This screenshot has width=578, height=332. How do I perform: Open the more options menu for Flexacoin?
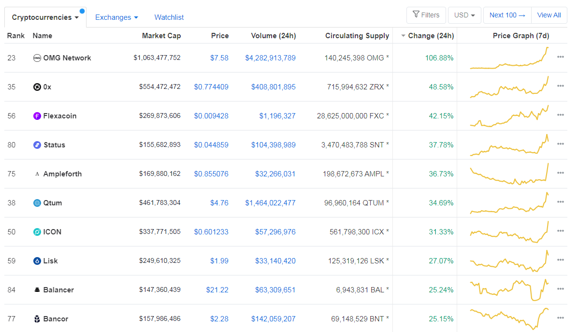560,115
